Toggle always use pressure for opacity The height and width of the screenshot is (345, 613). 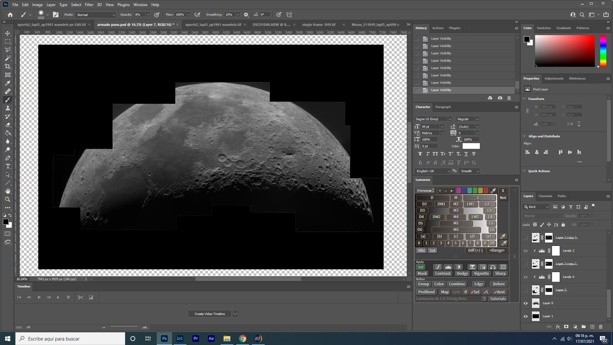[157, 15]
